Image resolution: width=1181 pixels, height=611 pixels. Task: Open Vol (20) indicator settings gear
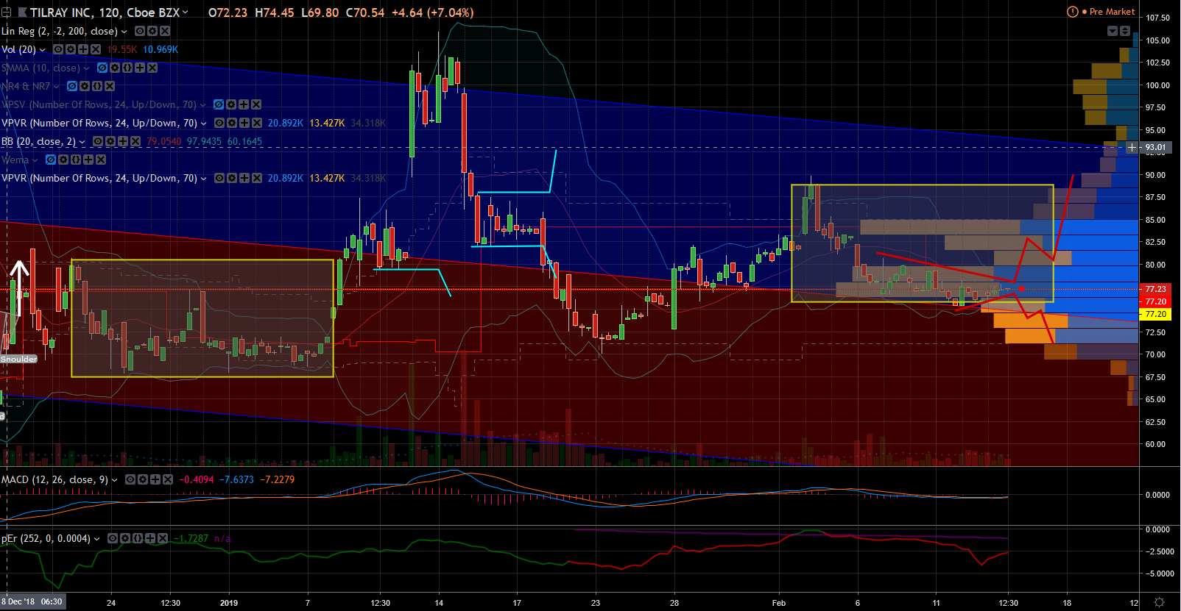[71, 49]
